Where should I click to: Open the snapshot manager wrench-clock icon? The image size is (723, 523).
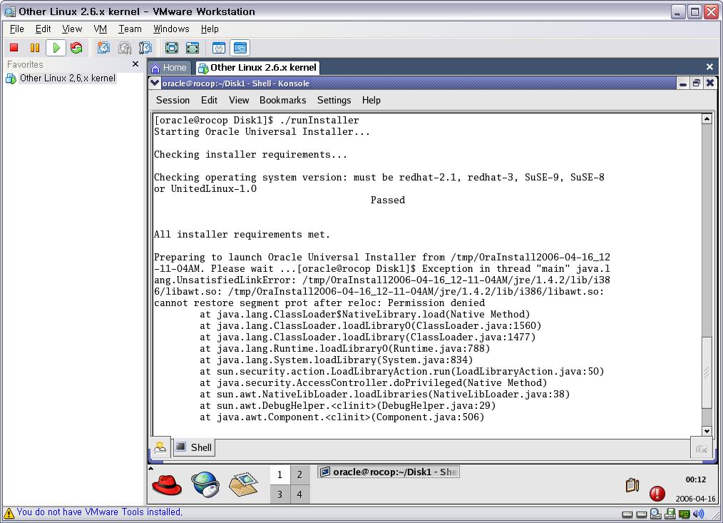point(145,48)
